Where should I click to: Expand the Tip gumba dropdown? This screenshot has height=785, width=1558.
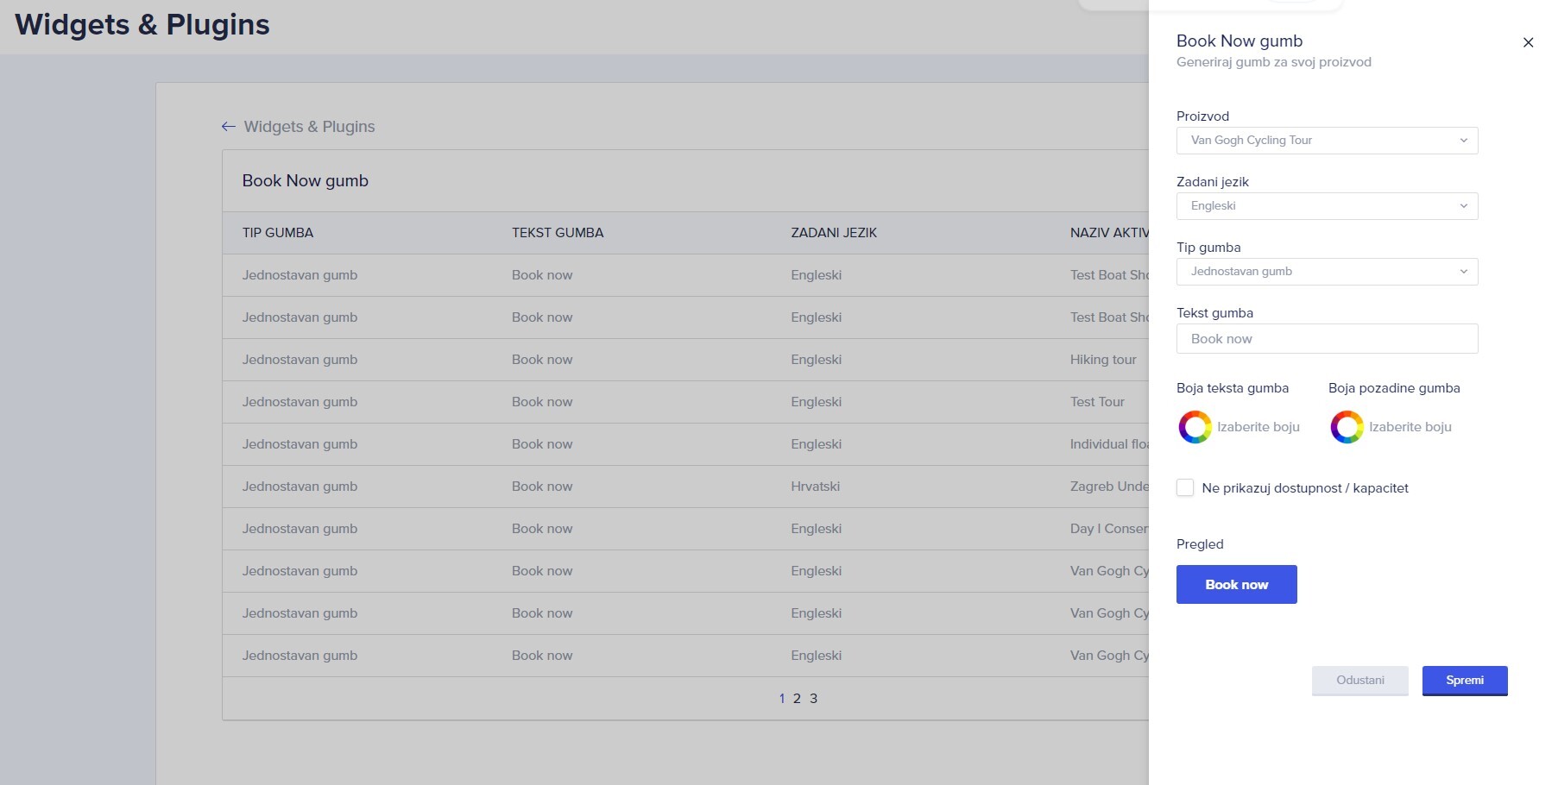tap(1327, 272)
